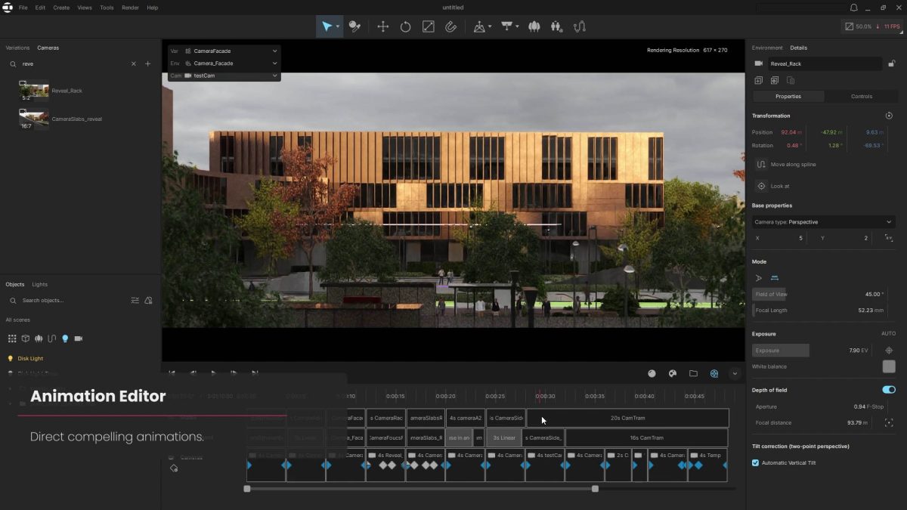Screen dimensions: 907x510
Task: Open the media export folder icon above timeline
Action: (x=693, y=373)
